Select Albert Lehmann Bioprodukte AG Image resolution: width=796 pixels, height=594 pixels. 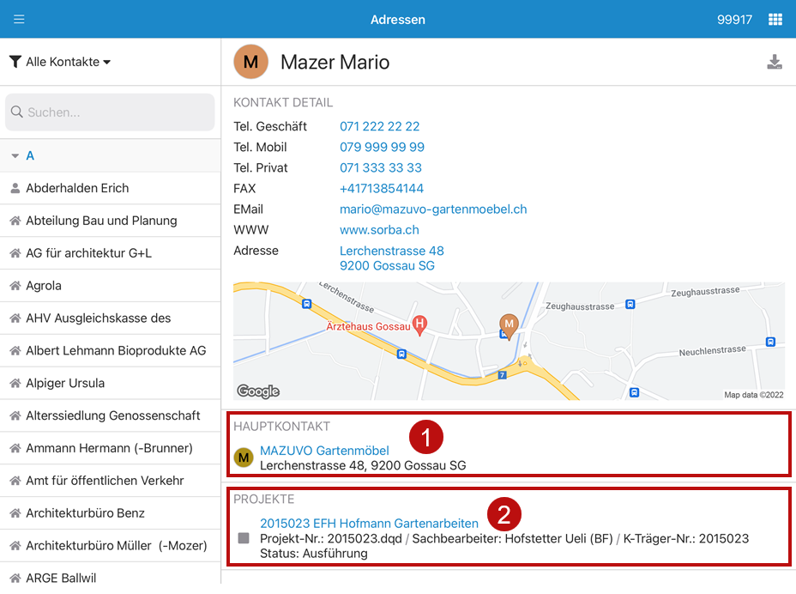[116, 350]
